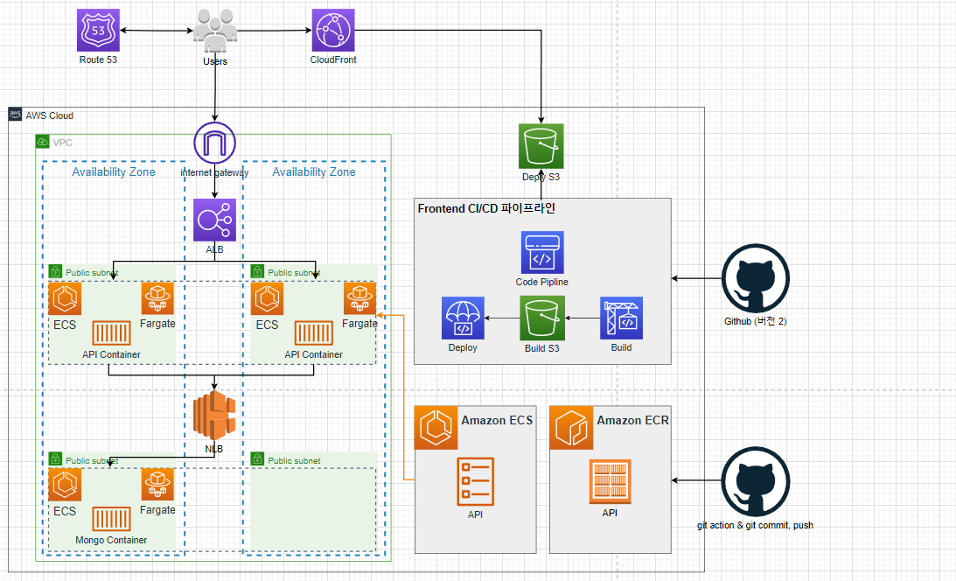Select the green VPC cloud icon
Image resolution: width=956 pixels, height=581 pixels.
point(43,142)
